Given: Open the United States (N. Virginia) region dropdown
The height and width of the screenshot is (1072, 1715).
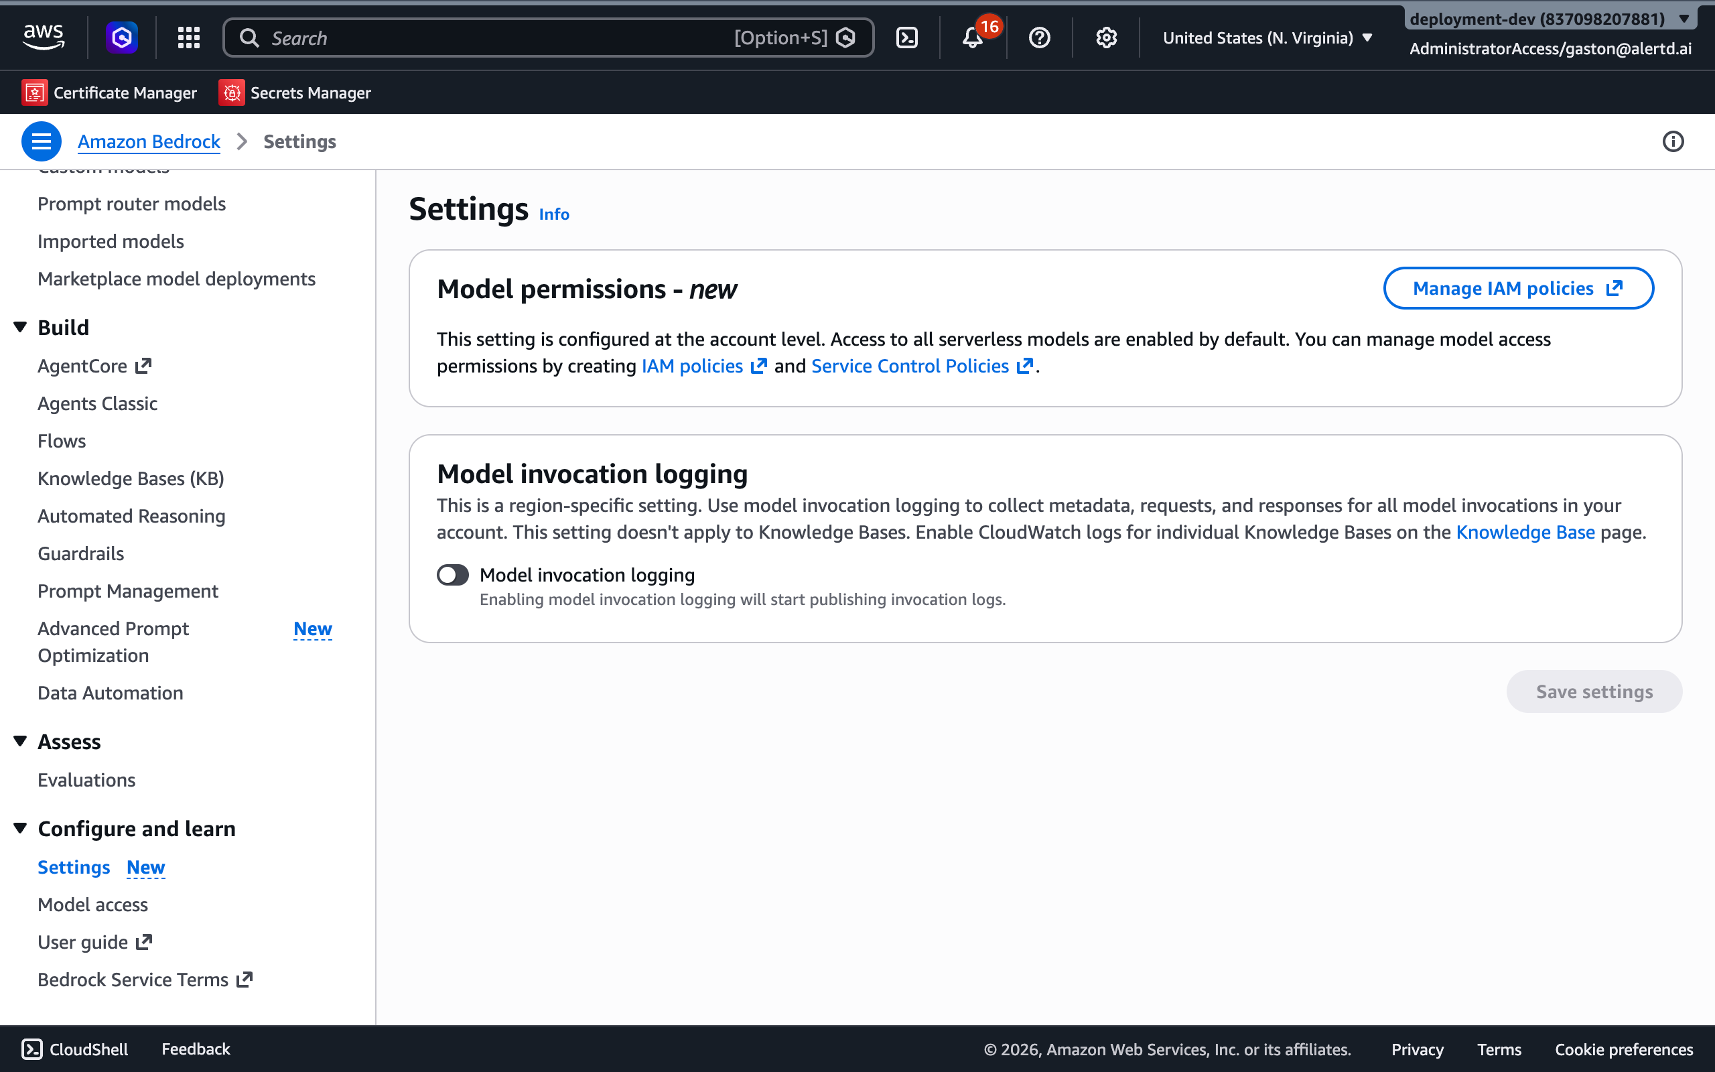Looking at the screenshot, I should [1267, 38].
